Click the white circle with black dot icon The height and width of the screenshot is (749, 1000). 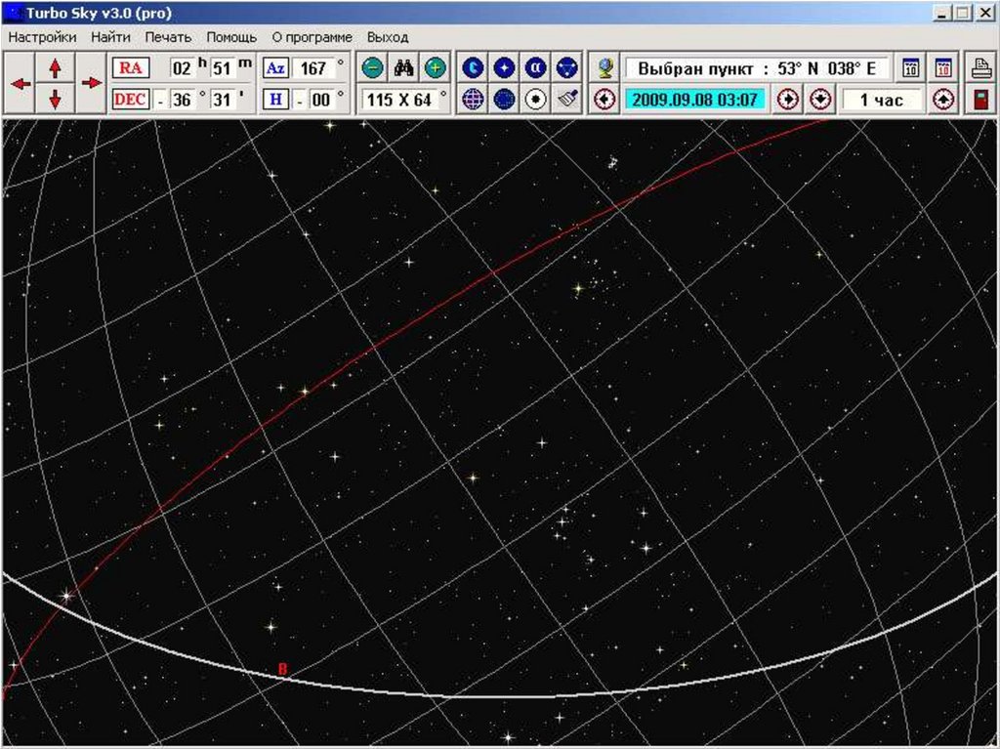pyautogui.click(x=535, y=99)
